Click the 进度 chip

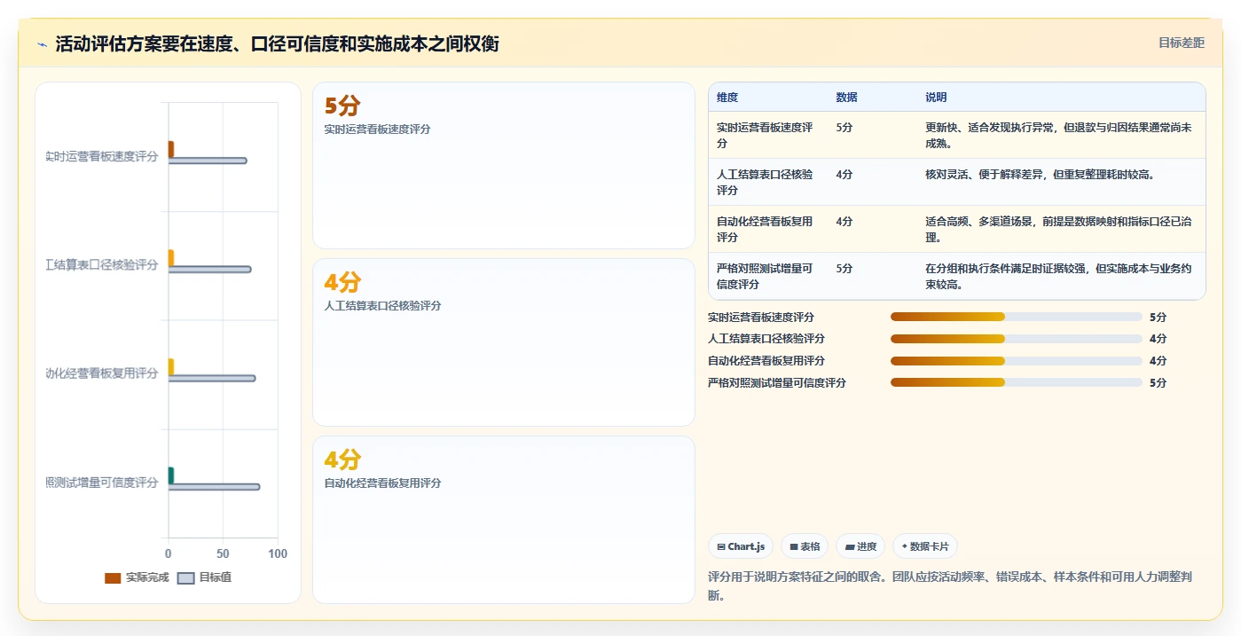point(860,546)
